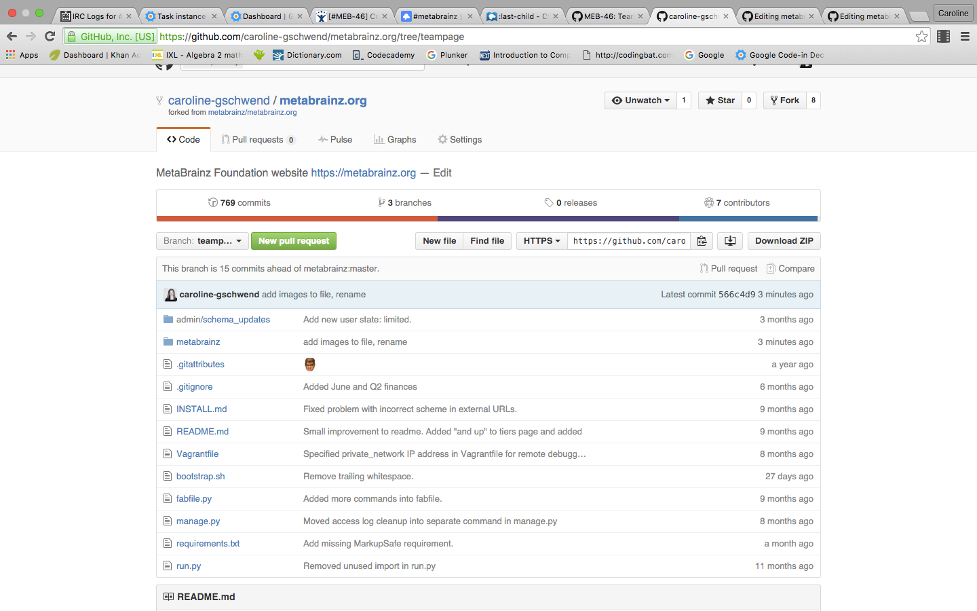The height and width of the screenshot is (611, 977).
Task: Click the contributor avatar on .gitattributes row
Action: tap(310, 365)
